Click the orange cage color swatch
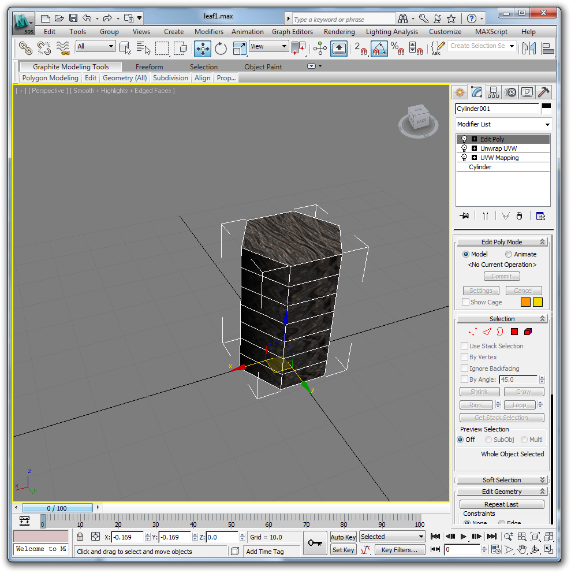The image size is (571, 573). 525,302
